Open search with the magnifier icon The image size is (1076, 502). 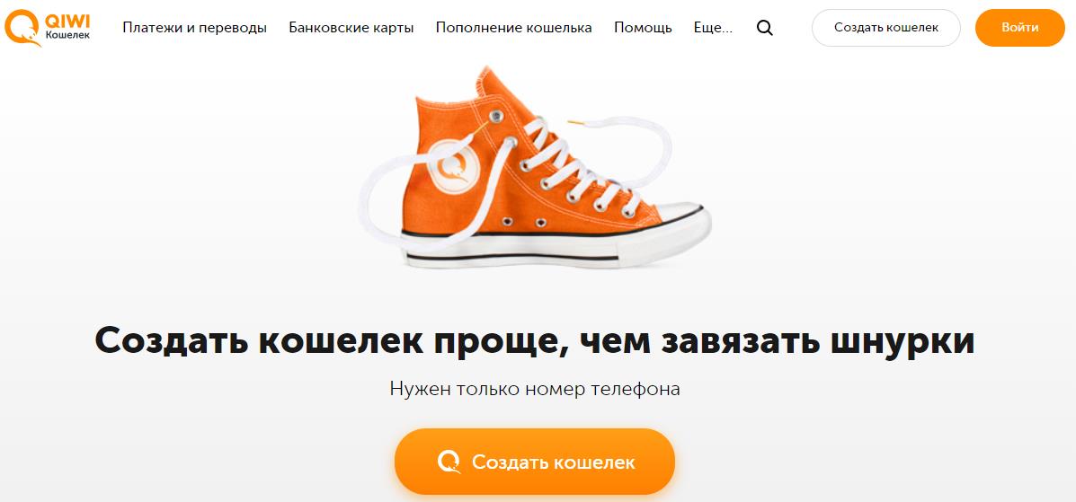click(764, 28)
